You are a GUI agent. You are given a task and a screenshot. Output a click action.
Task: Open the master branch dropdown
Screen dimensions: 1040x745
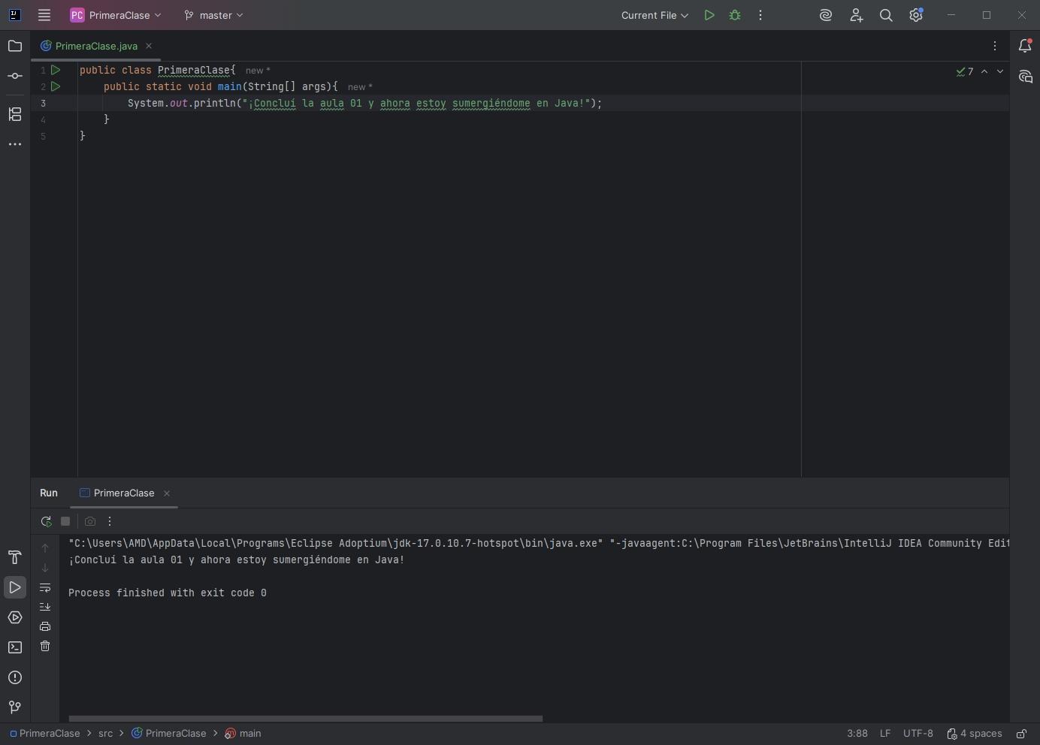coord(214,15)
